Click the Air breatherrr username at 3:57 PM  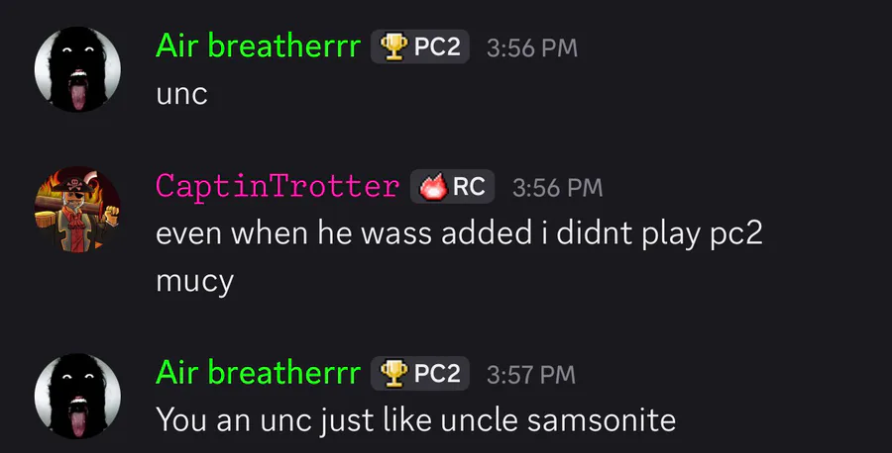pyautogui.click(x=257, y=373)
